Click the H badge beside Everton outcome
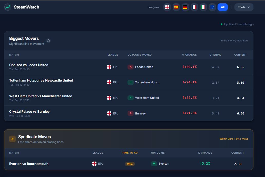The image size is (265, 177). click(x=154, y=164)
